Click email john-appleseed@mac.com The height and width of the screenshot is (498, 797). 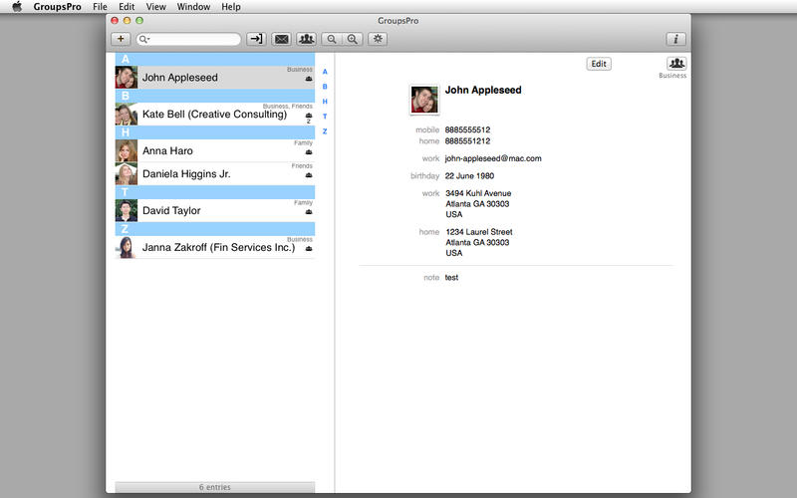click(493, 158)
